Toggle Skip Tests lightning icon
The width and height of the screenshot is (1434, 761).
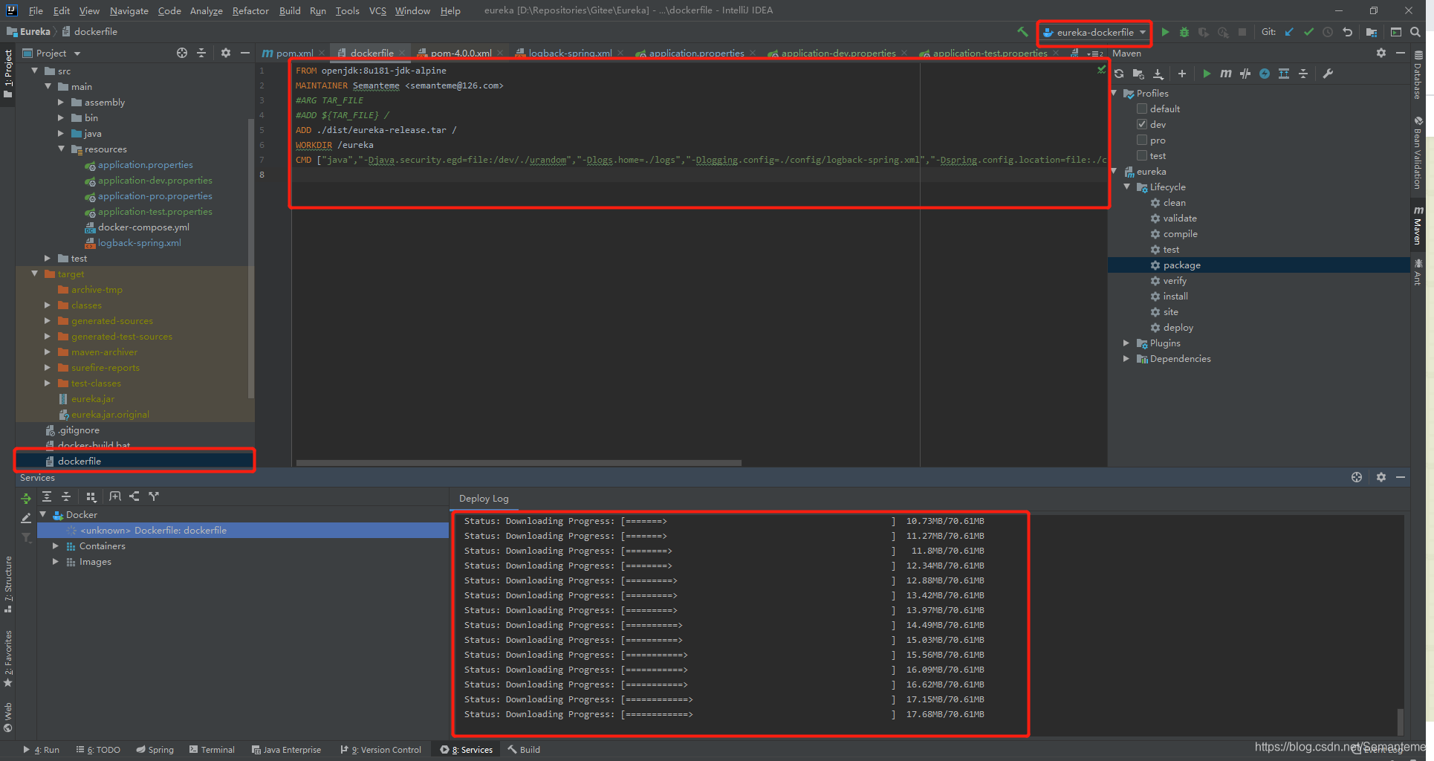(x=1265, y=74)
